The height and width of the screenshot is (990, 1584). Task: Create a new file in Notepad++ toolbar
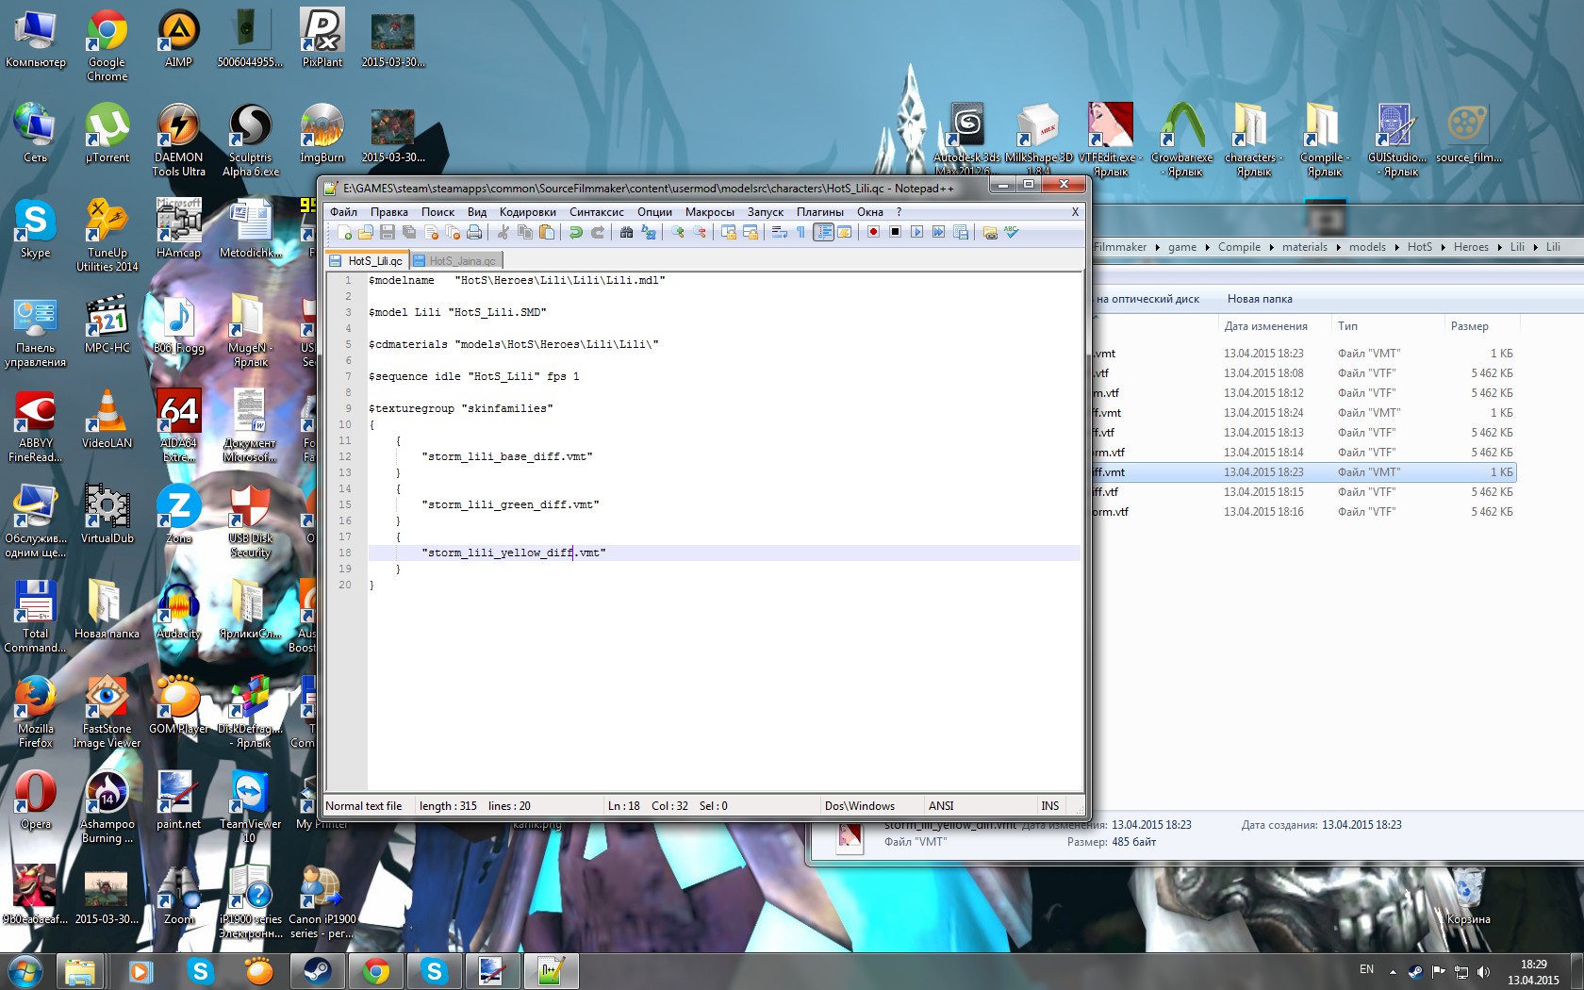point(345,232)
